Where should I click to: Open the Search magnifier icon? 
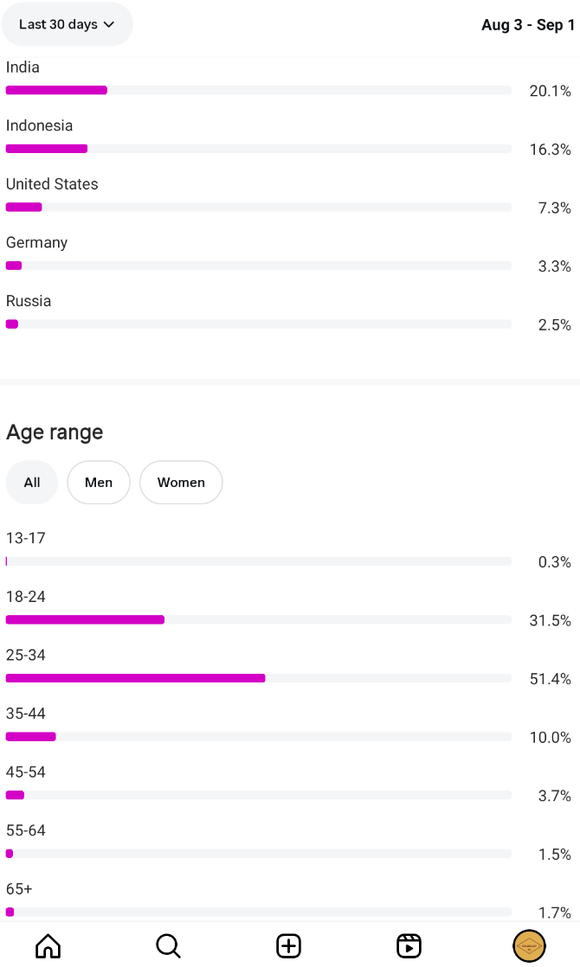click(x=168, y=945)
